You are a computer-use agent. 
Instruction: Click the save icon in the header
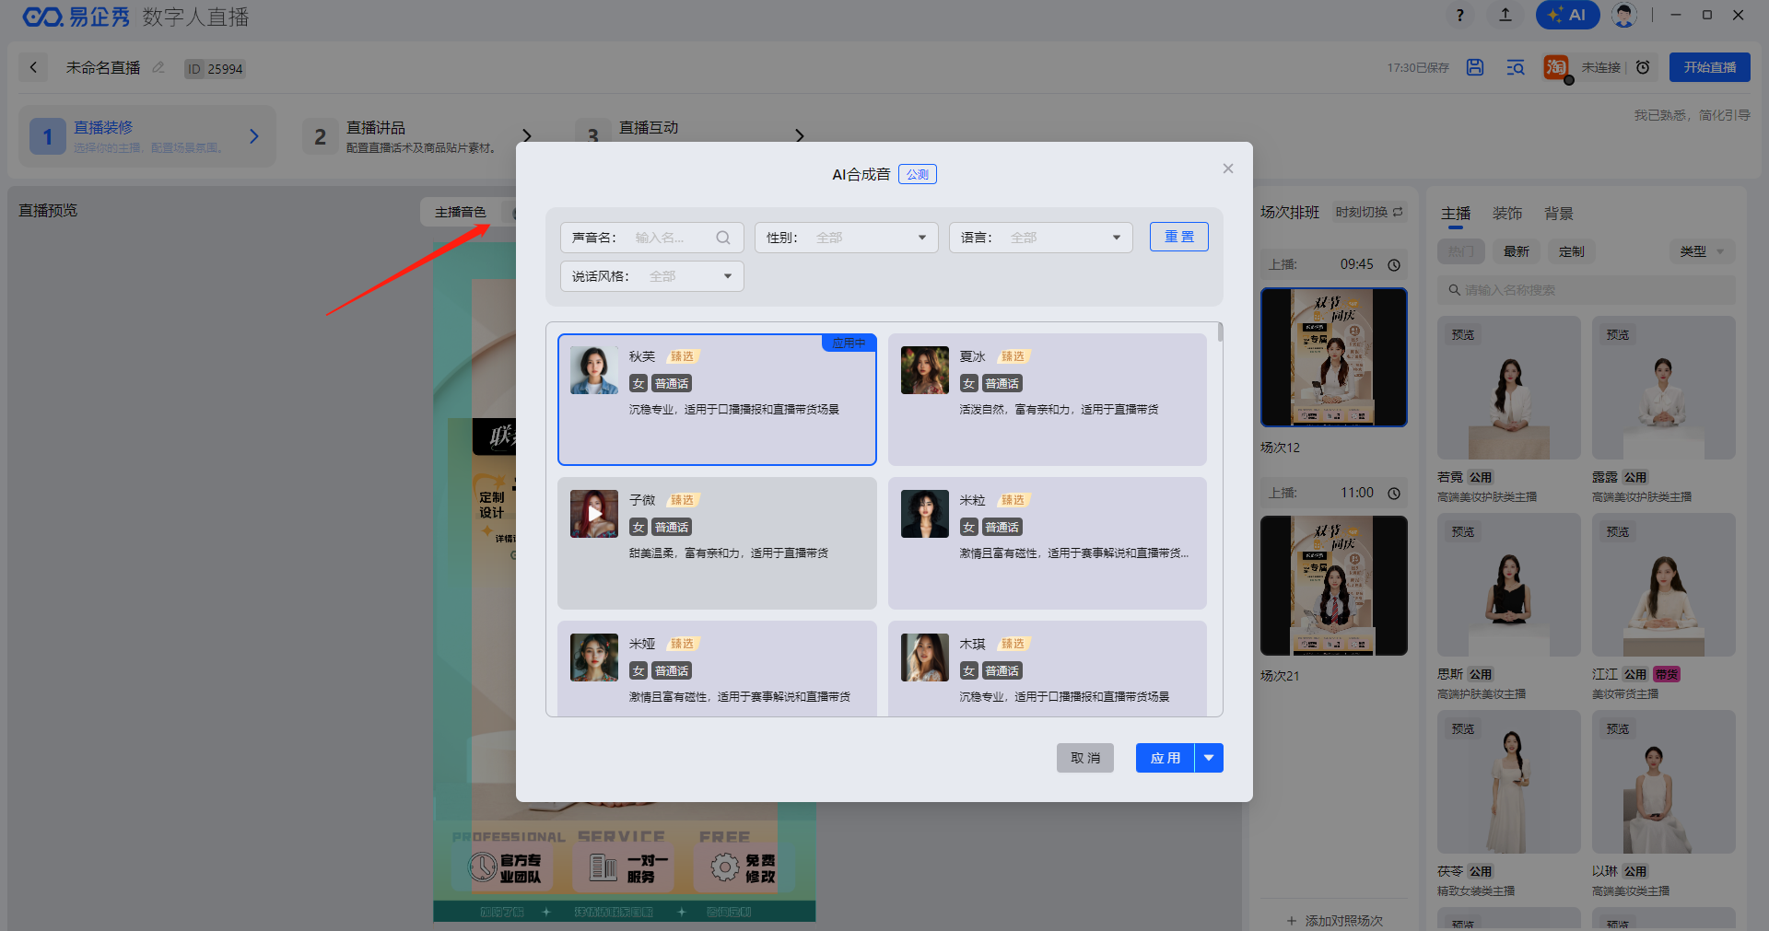pyautogui.click(x=1475, y=67)
